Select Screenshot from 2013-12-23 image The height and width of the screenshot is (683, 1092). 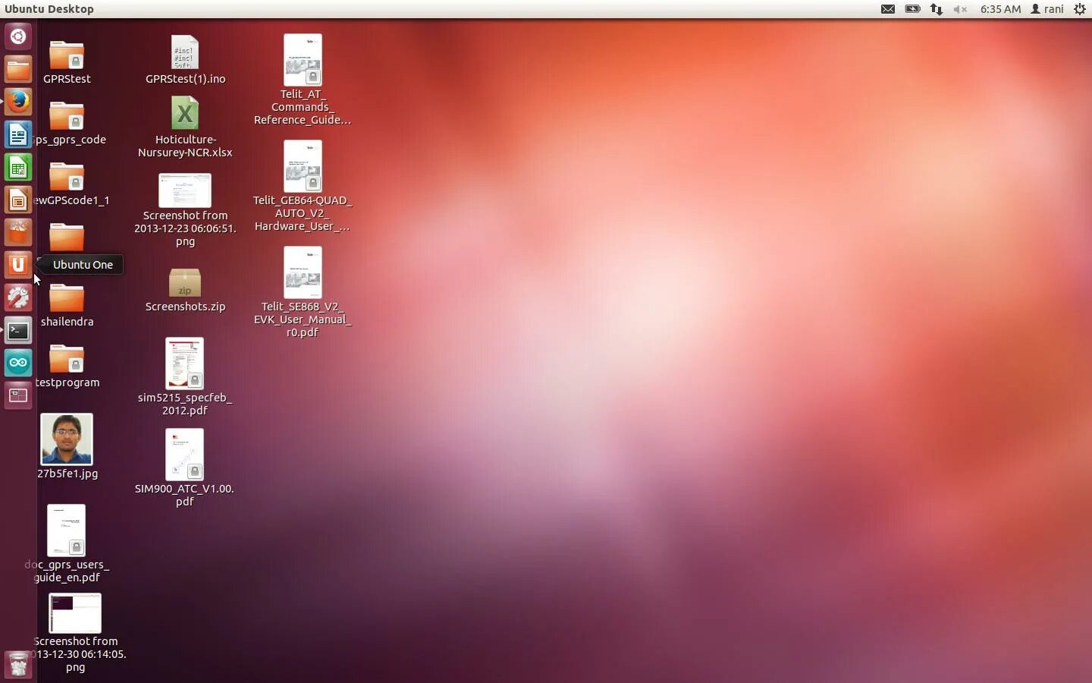(x=185, y=209)
